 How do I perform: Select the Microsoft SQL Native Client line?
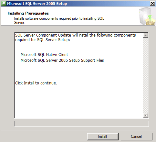(44, 55)
